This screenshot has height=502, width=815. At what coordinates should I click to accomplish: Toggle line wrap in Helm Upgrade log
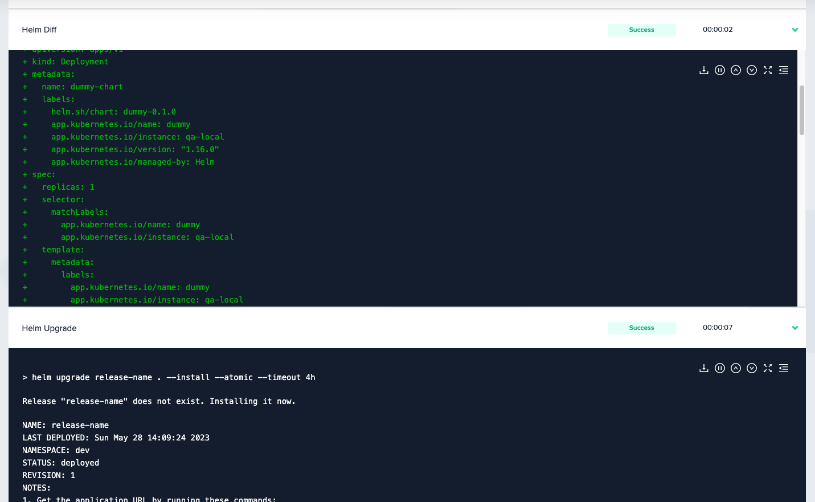[x=784, y=368]
